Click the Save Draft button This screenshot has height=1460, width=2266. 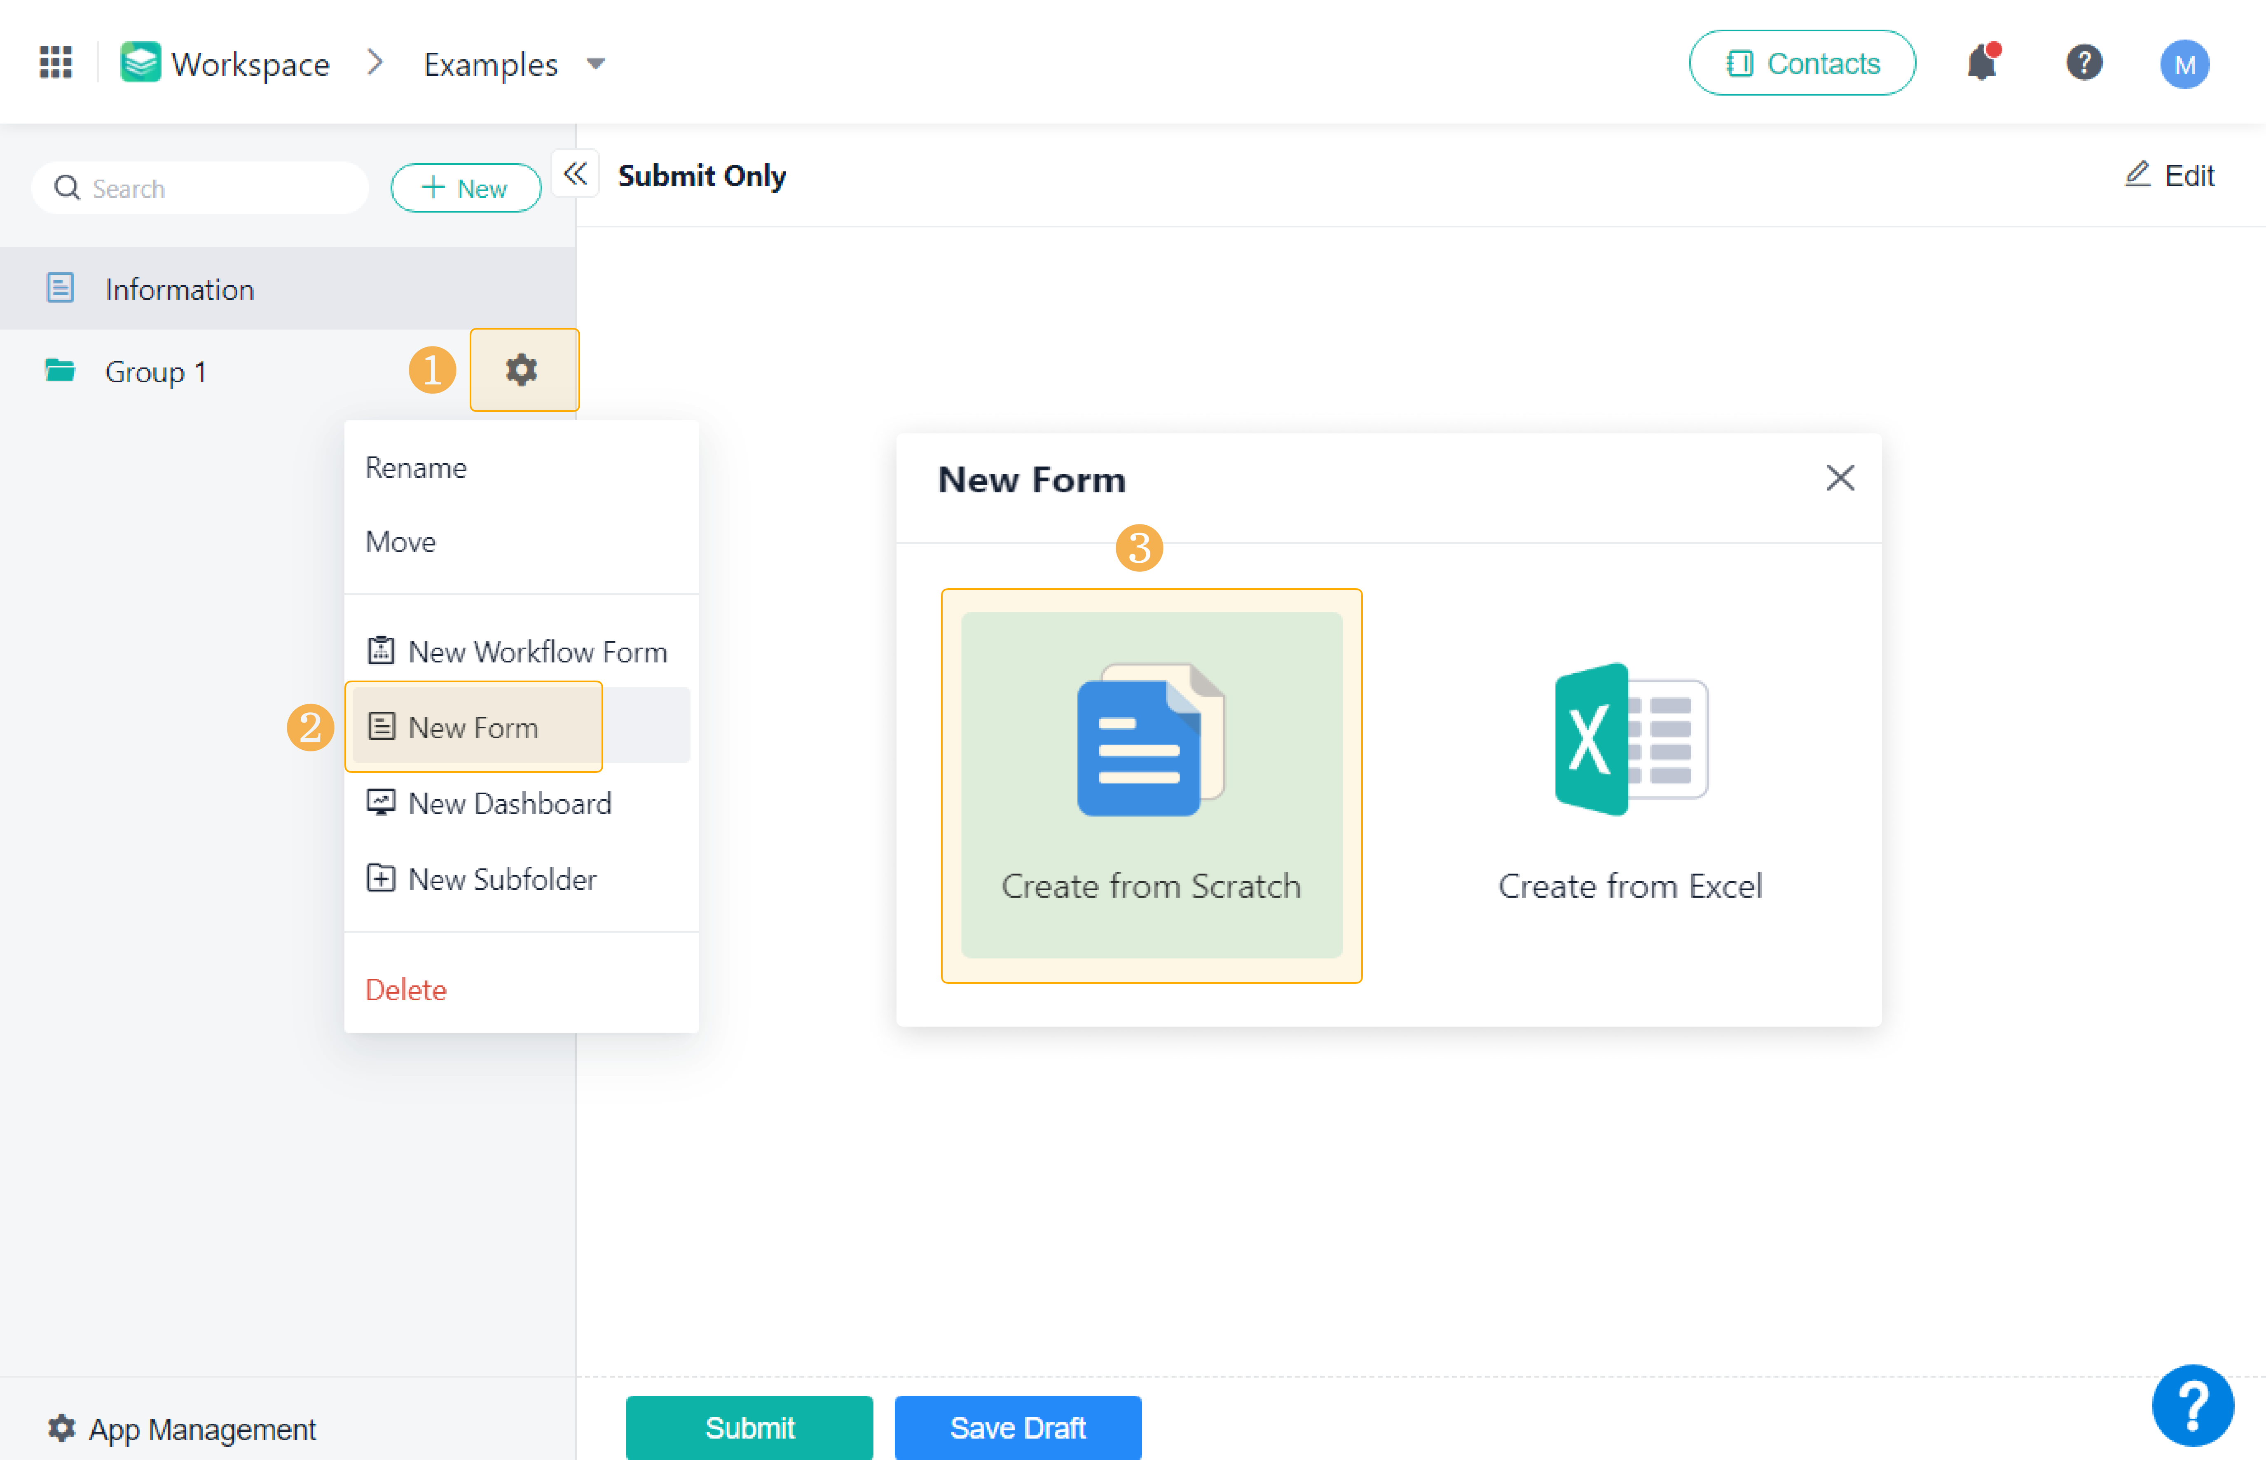[x=1017, y=1427]
